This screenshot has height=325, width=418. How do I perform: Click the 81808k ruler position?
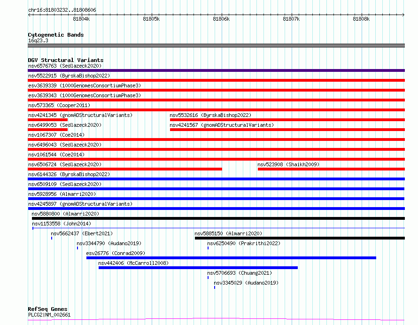pos(361,19)
